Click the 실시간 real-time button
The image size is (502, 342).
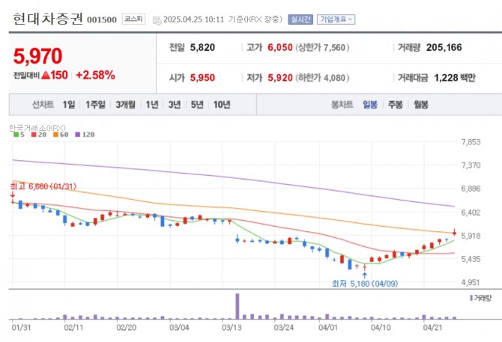[300, 19]
